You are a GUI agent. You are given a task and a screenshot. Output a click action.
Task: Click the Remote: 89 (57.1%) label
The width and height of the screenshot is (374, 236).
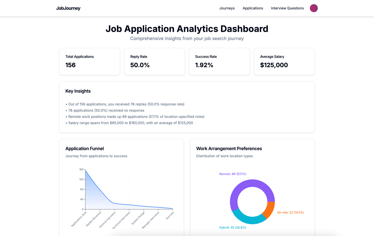(233, 174)
